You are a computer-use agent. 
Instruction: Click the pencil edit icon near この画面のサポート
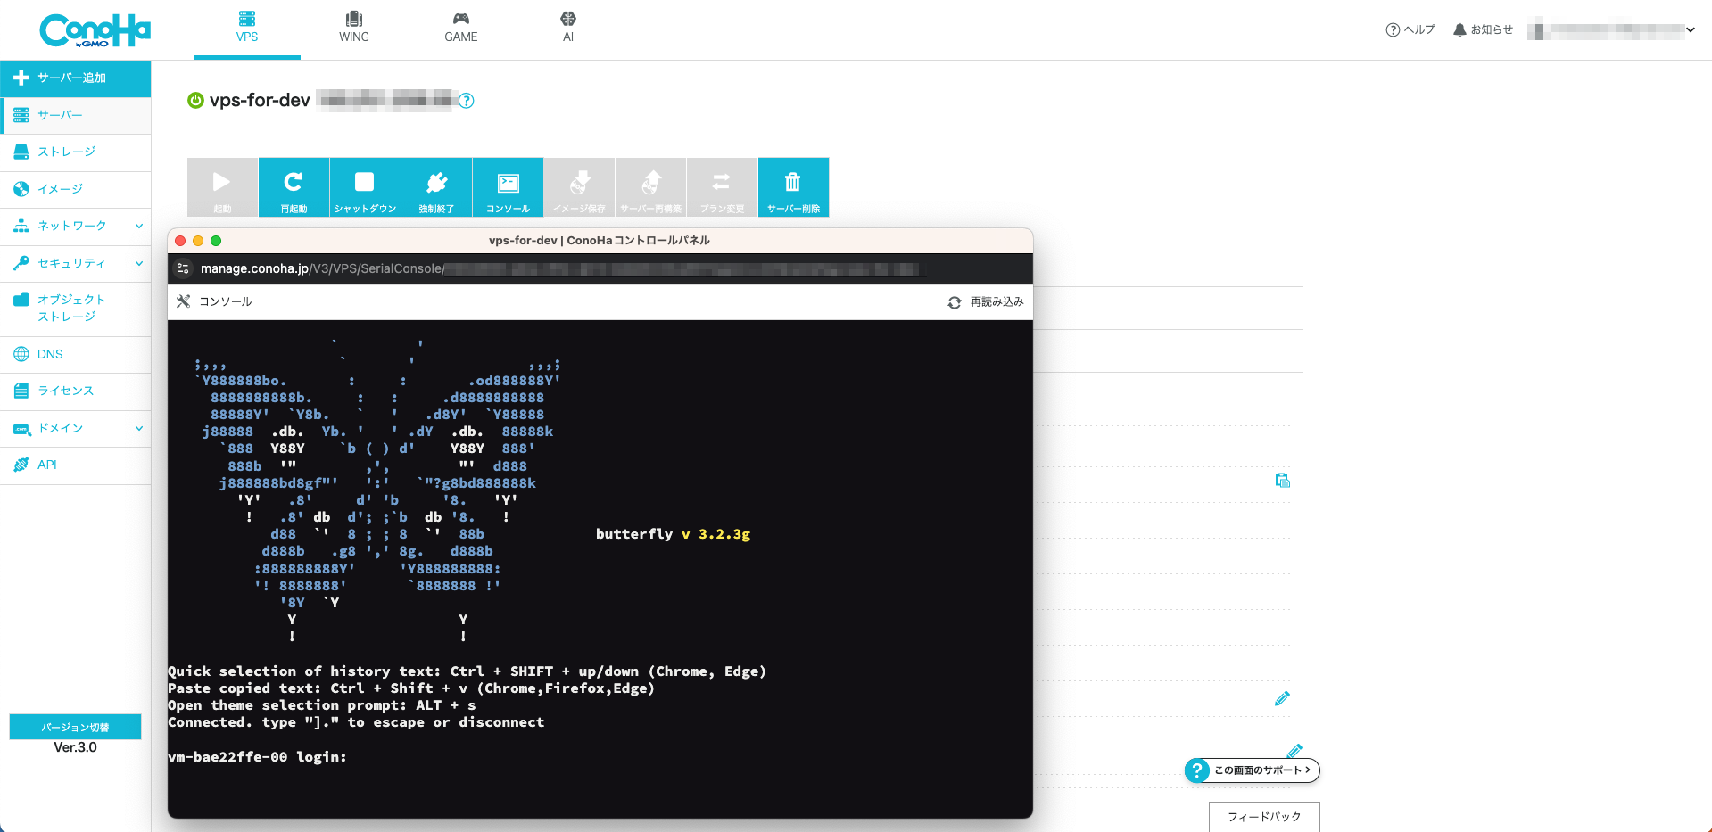click(1295, 750)
